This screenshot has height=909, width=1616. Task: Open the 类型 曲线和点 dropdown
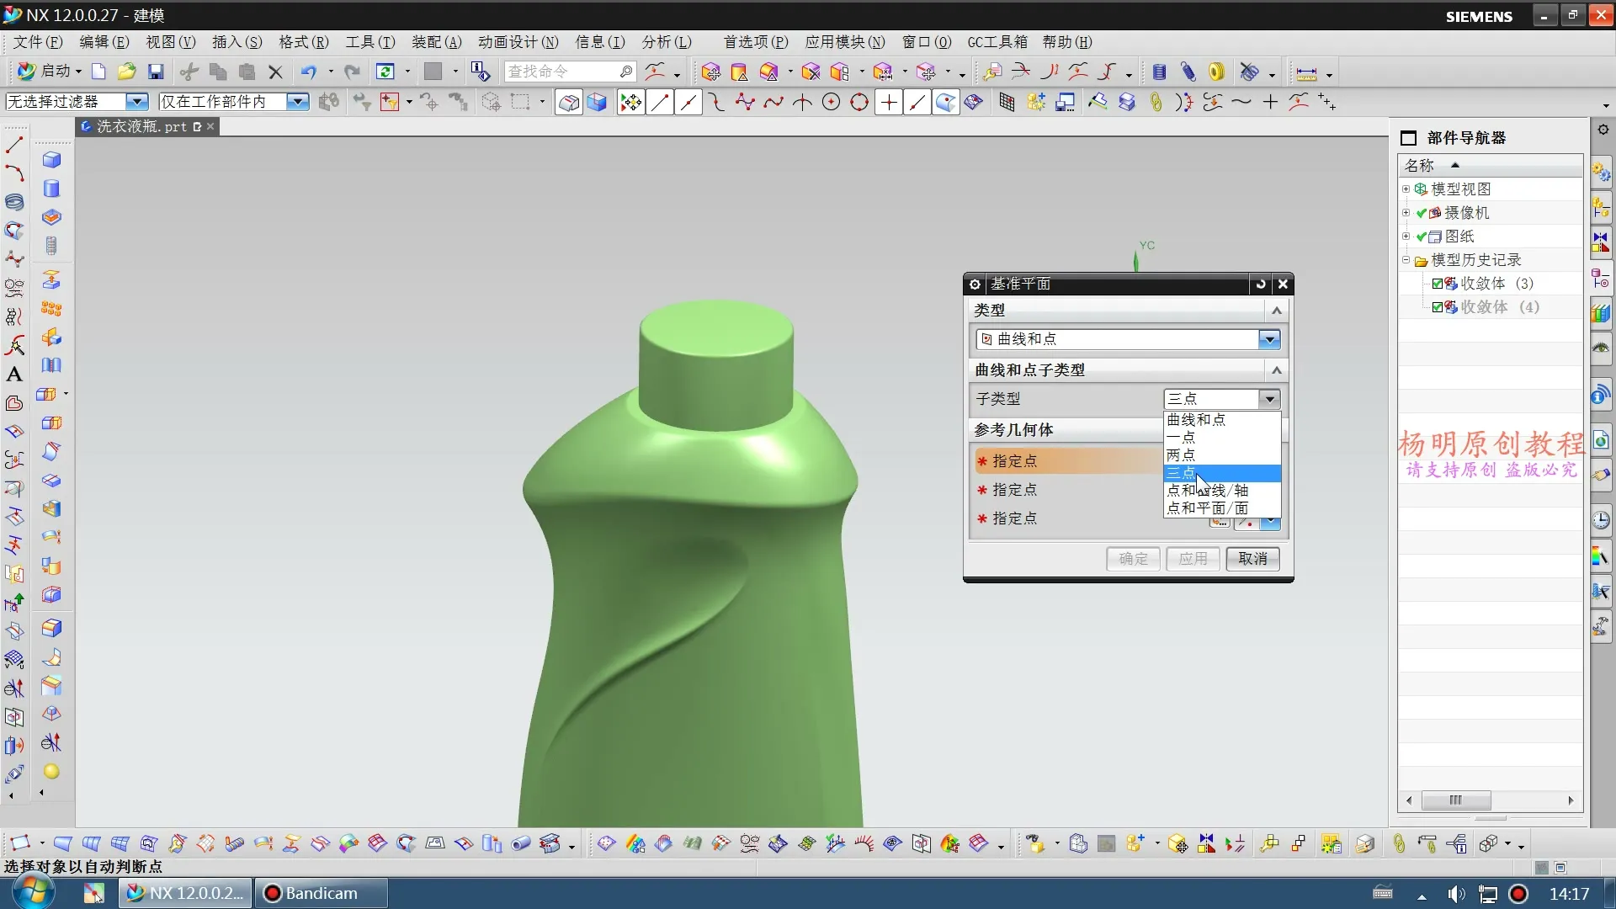1269,339
